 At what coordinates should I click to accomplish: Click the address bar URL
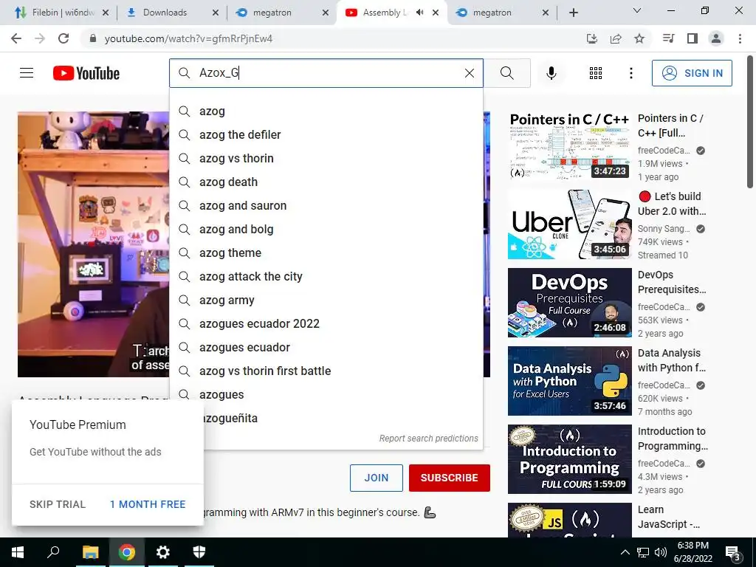(188, 38)
